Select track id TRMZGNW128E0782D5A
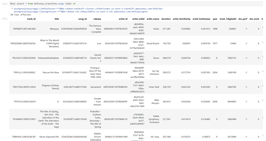The height and width of the screenshot is (141, 266). (x=23, y=44)
